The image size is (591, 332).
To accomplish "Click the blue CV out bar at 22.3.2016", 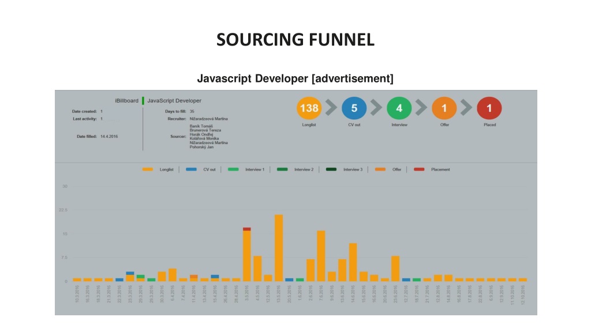I will tap(119, 280).
